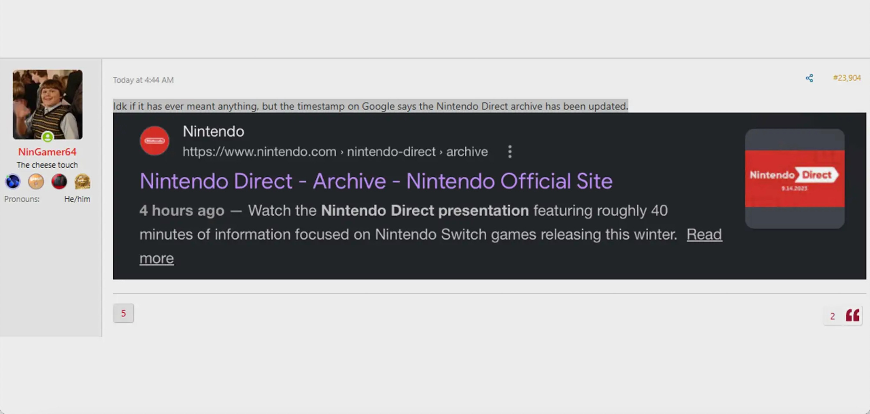Viewport: 870px width, 414px height.
Task: Click the gold trophy badge icon
Action: click(x=82, y=181)
